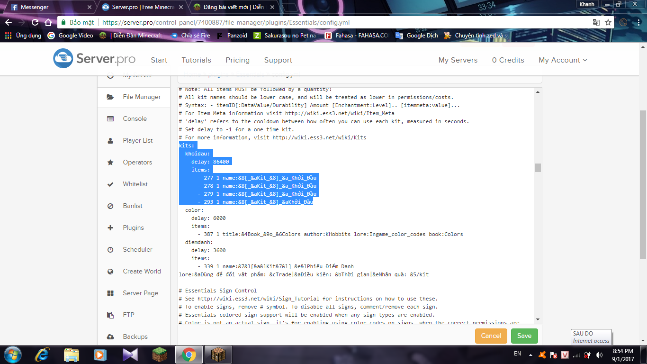The height and width of the screenshot is (364, 647).
Task: Expand the My Account dropdown
Action: point(563,60)
